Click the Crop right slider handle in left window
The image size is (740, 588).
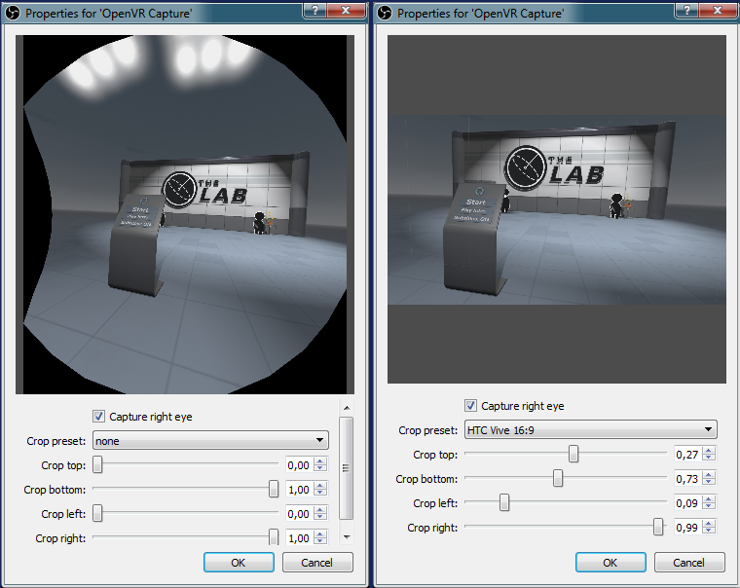pyautogui.click(x=274, y=537)
